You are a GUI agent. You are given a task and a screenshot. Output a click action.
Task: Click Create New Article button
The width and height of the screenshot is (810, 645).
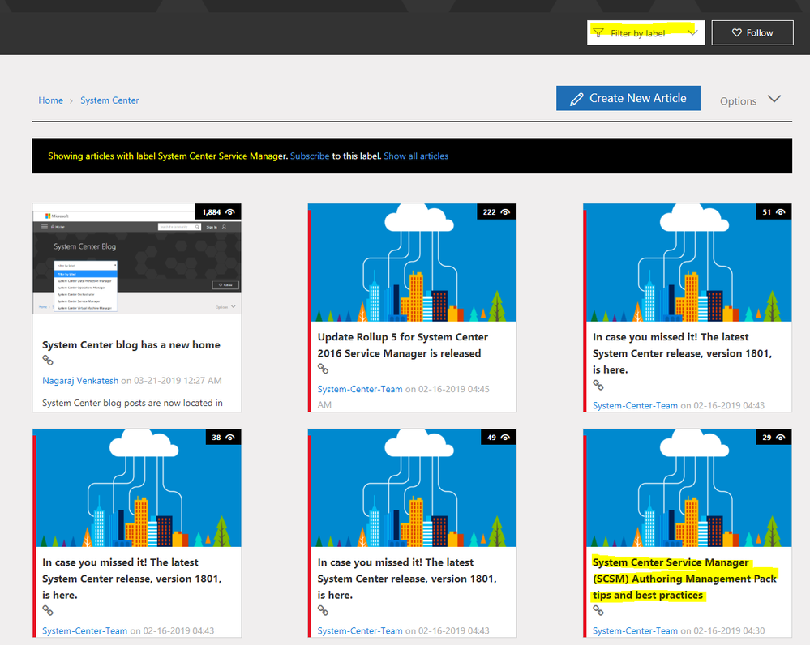[628, 98]
